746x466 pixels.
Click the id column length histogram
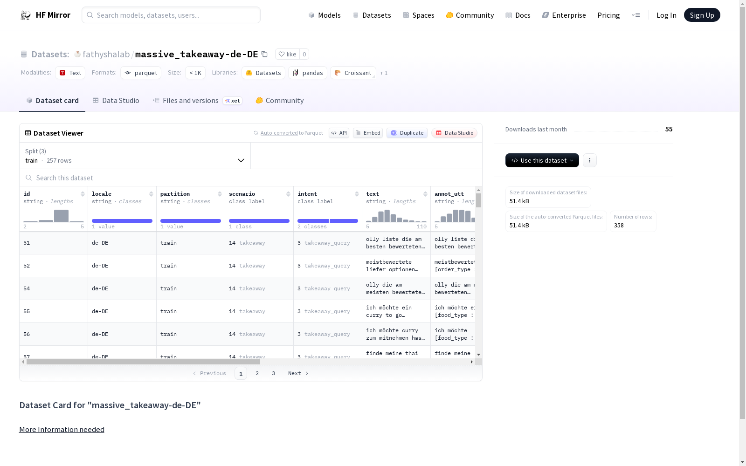point(54,215)
